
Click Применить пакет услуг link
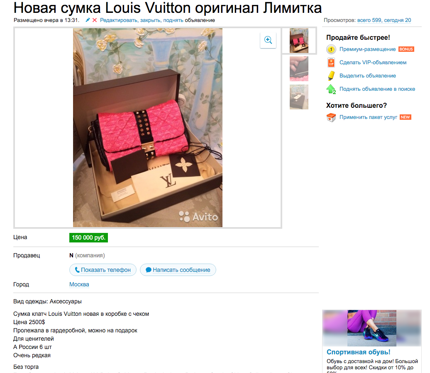click(368, 117)
